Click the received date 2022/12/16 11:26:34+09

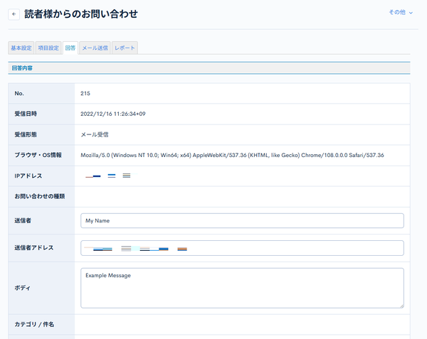(113, 114)
